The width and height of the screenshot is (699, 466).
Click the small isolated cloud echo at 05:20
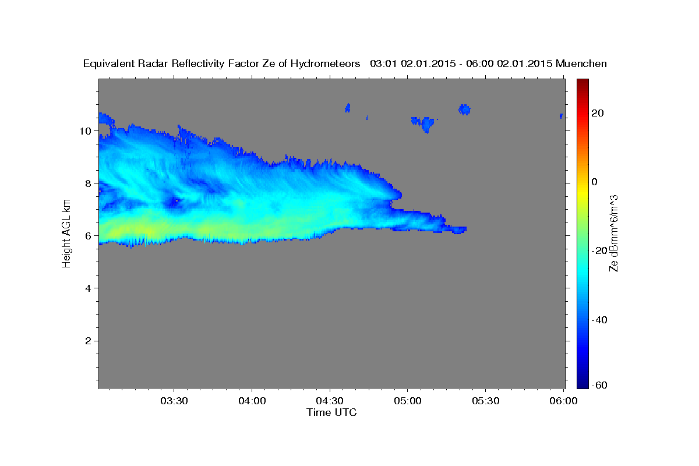(464, 109)
